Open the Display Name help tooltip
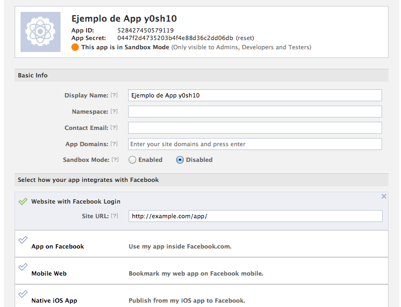The image size is (401, 307). tap(114, 95)
